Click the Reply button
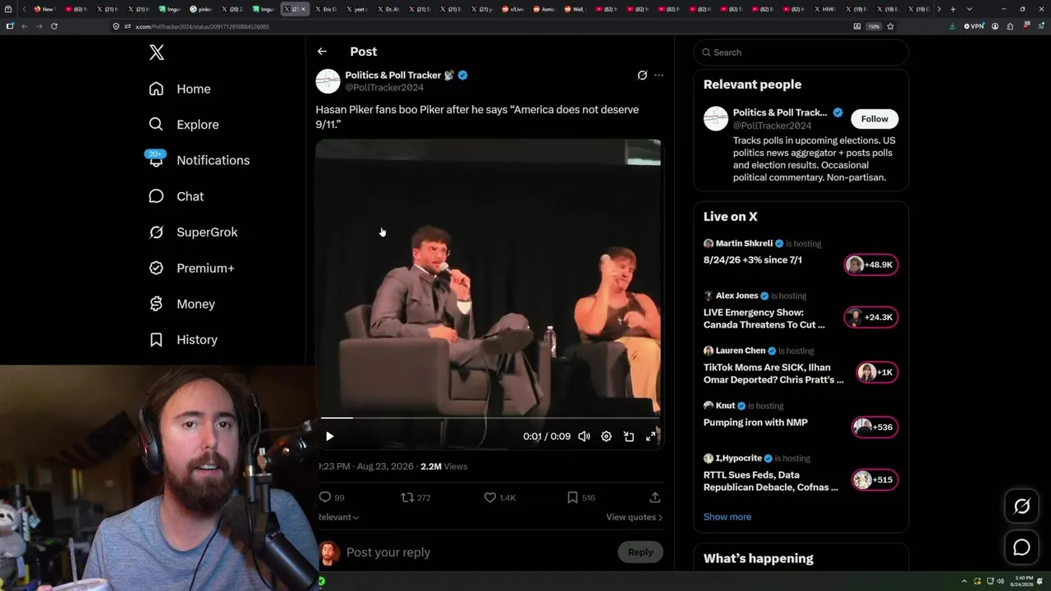The height and width of the screenshot is (591, 1051). 640,552
